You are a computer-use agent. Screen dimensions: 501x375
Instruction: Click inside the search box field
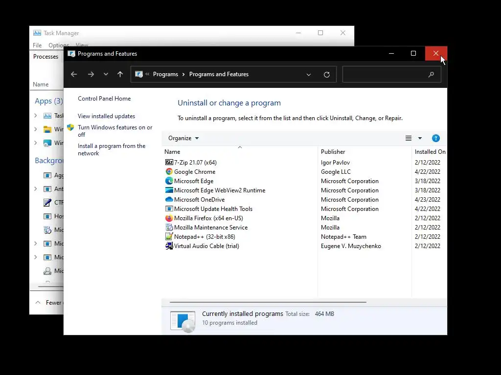[392, 74]
